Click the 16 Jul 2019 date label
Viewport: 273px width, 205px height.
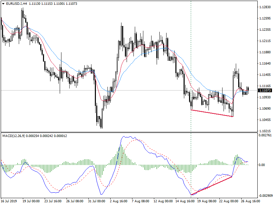pyautogui.click(x=9, y=201)
